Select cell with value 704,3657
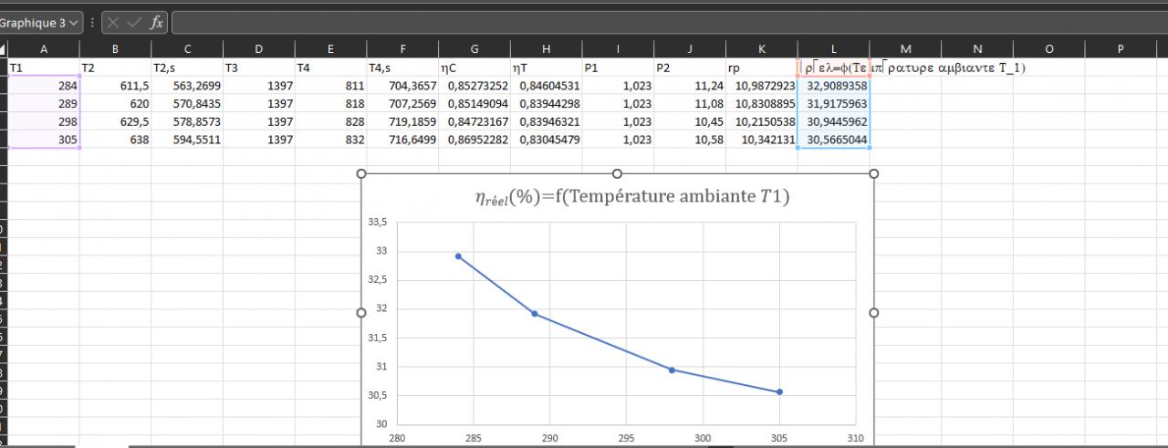This screenshot has width=1168, height=448. (402, 86)
